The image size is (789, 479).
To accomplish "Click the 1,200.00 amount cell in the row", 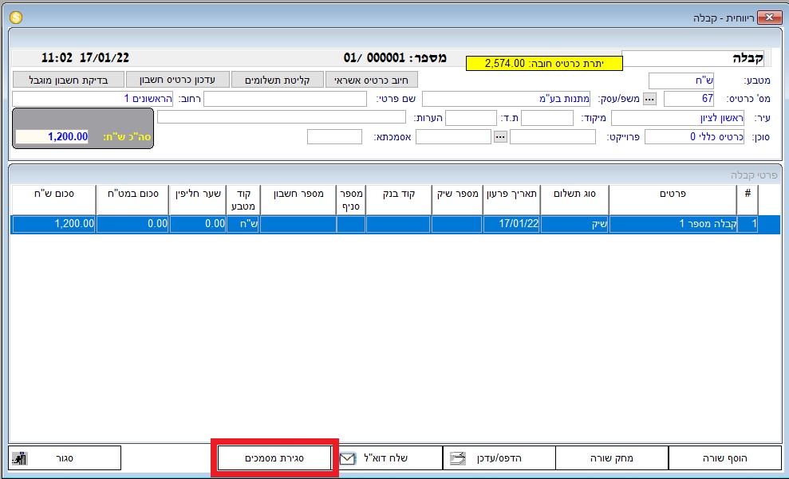I will click(53, 224).
